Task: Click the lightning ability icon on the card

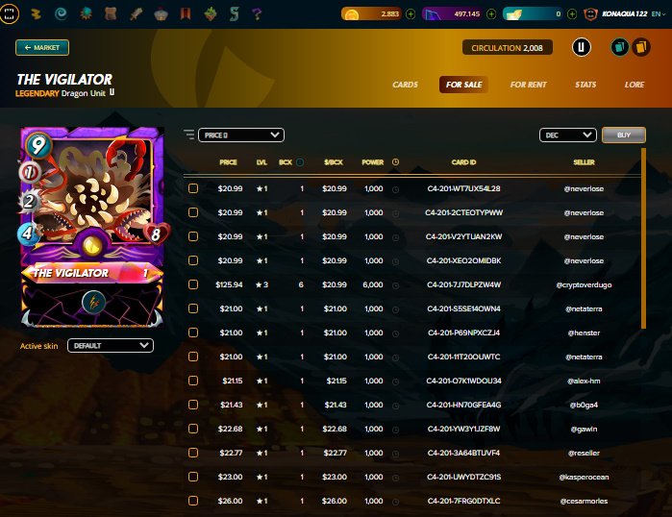Action: (93, 303)
